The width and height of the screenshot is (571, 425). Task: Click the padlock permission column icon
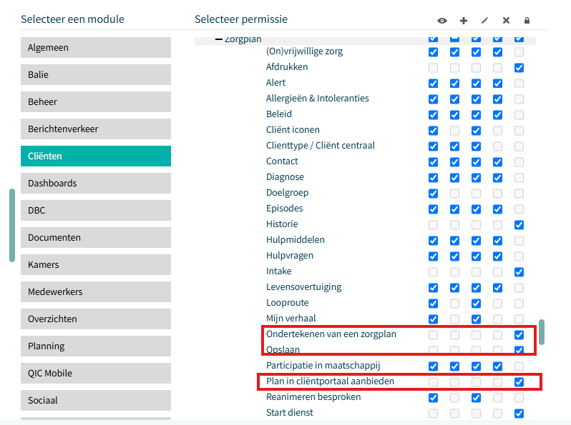[527, 21]
